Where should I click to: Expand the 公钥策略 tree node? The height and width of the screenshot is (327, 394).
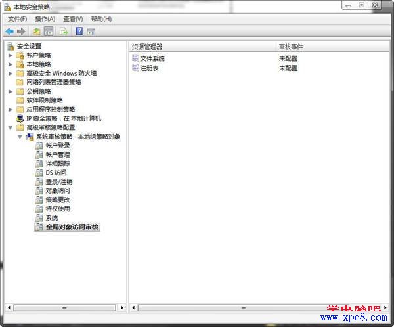[11, 91]
